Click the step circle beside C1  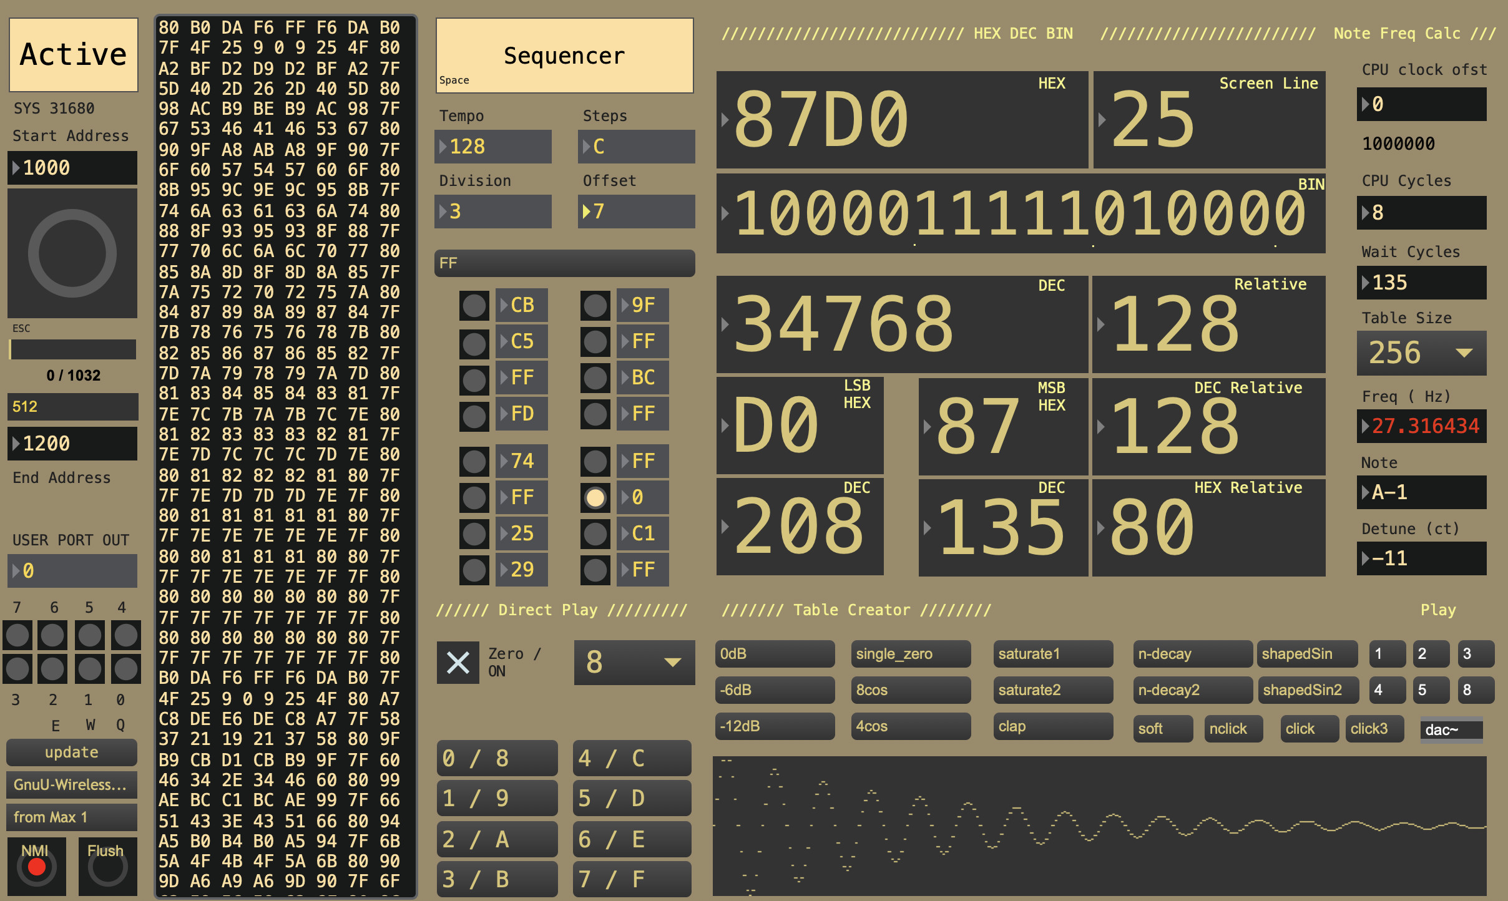click(x=595, y=533)
